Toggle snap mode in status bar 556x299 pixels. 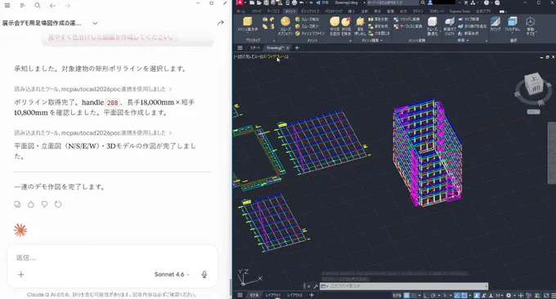coord(414,295)
